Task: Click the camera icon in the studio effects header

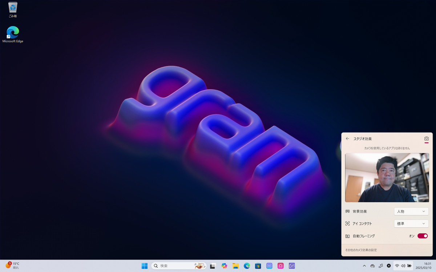Action: [427, 139]
